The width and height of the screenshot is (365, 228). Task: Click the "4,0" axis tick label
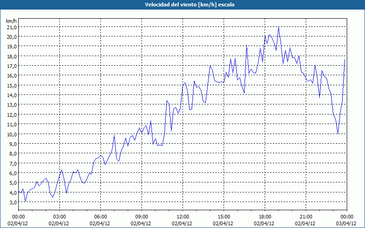point(13,193)
